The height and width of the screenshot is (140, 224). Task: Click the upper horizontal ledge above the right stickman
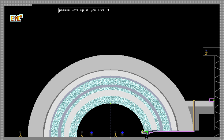[212, 47]
